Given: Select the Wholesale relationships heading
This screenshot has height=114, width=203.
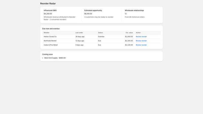Looking at the screenshot, I should (x=134, y=10).
